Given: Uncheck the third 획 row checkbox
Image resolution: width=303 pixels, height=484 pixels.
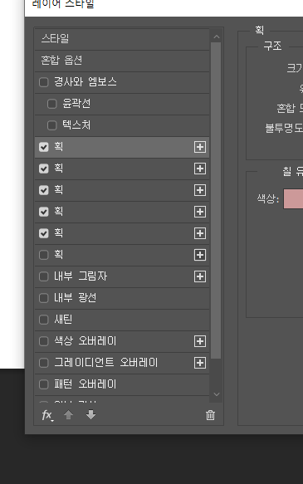Looking at the screenshot, I should coord(44,190).
